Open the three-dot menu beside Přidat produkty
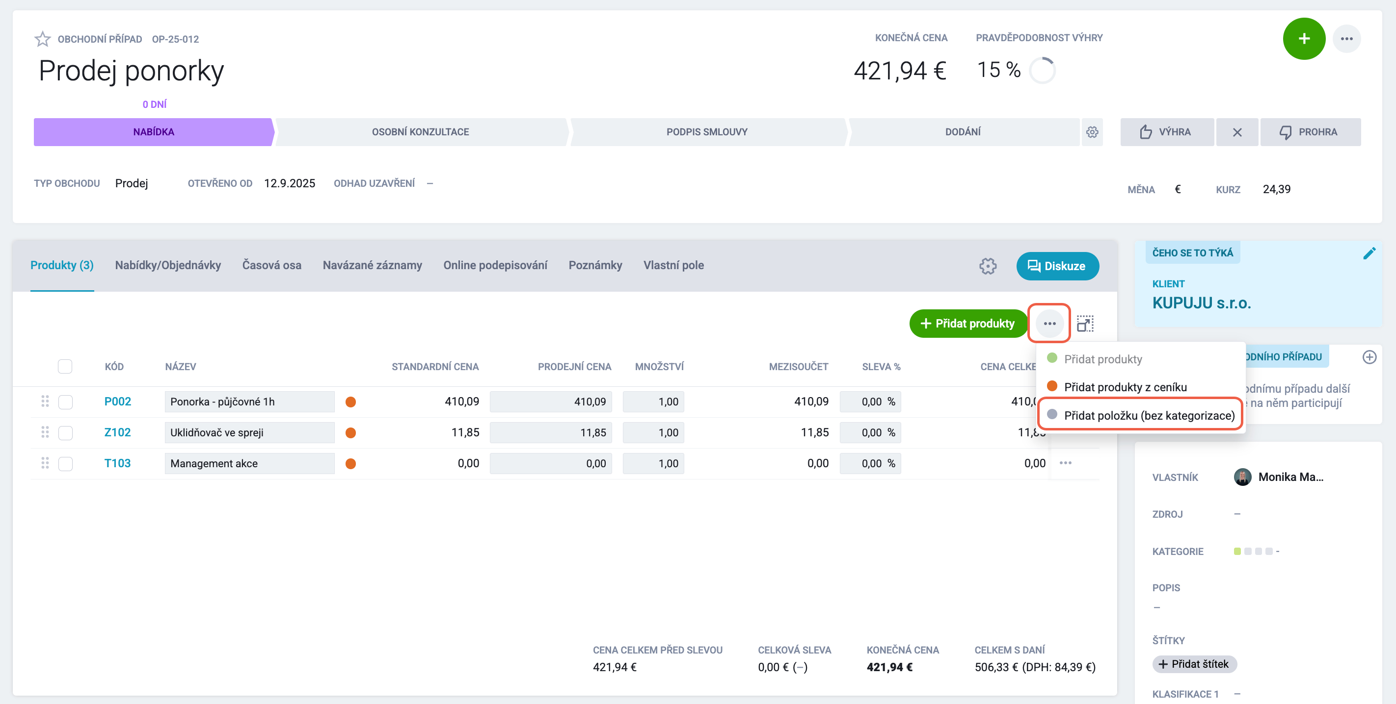Image resolution: width=1396 pixels, height=704 pixels. [1049, 324]
